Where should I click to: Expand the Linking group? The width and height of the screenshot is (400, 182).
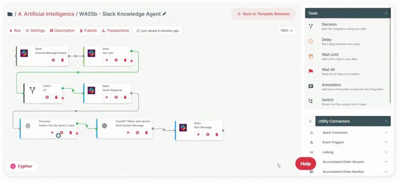(386, 152)
